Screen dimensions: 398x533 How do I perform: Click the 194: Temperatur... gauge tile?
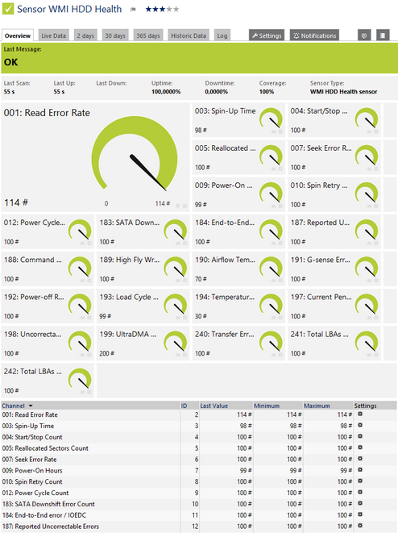coord(238,306)
